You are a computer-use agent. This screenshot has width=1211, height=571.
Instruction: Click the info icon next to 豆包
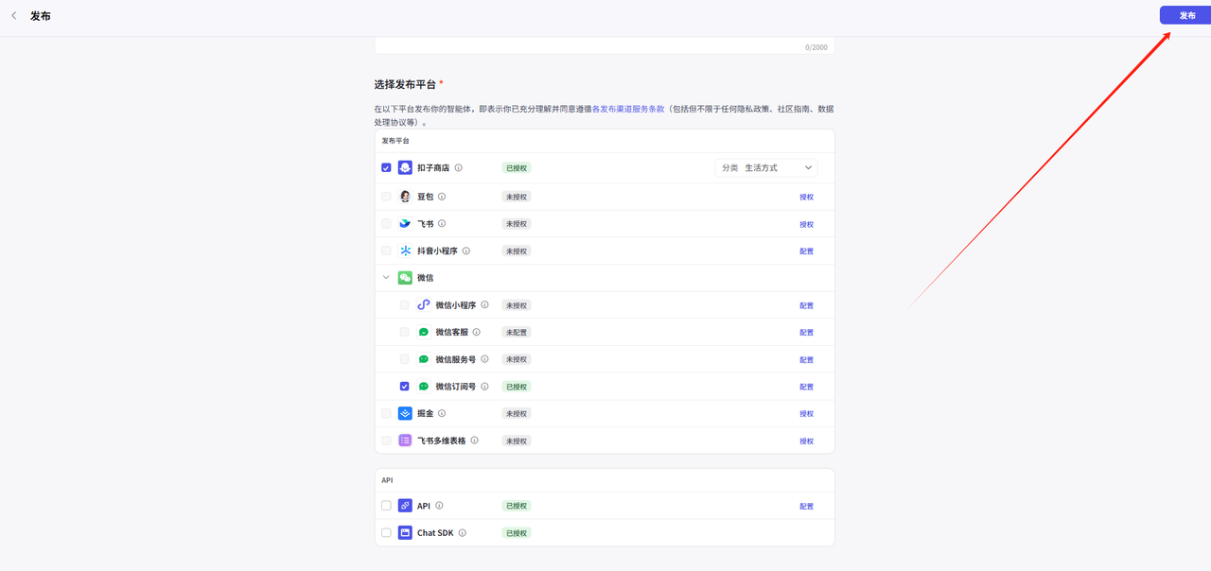tap(442, 197)
